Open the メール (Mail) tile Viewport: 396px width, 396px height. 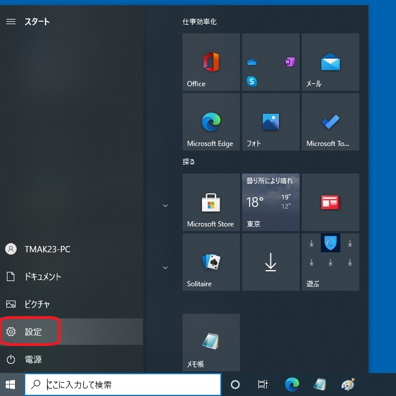click(x=330, y=62)
